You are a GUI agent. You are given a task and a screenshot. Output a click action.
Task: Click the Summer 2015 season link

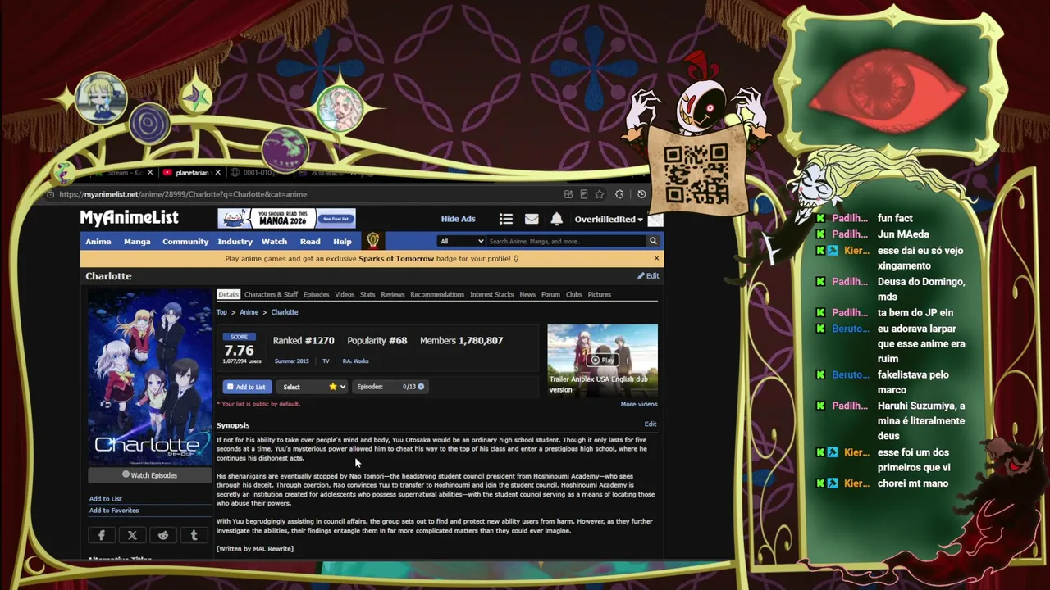point(292,361)
